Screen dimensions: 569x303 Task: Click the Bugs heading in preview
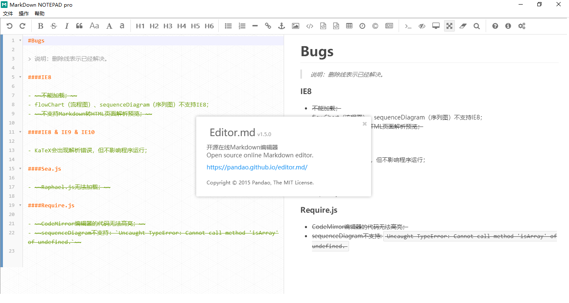point(317,52)
